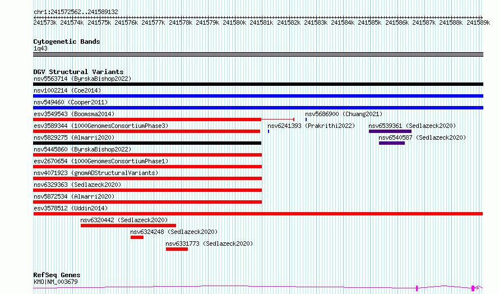
Task: Click the red nsv5445860 variant bar
Action: (147, 155)
